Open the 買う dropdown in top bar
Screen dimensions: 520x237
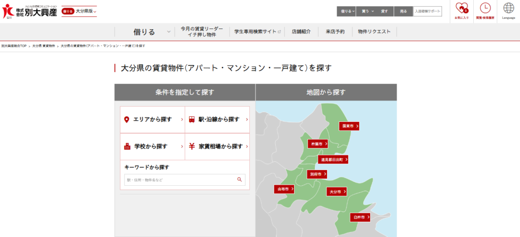368,11
